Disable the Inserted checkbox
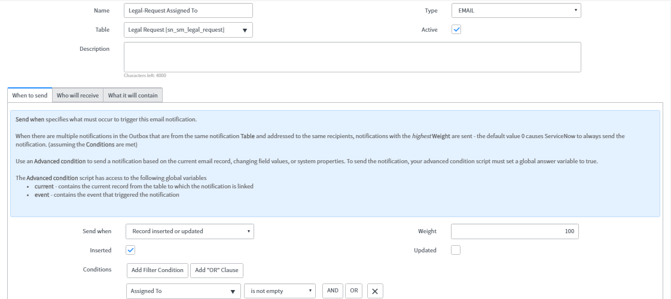Screen dimensions: 671x299 click(130, 250)
